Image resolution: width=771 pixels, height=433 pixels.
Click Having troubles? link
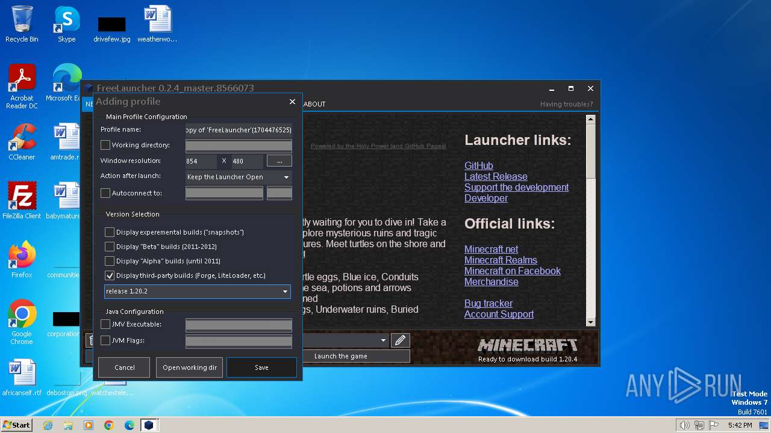tap(566, 104)
